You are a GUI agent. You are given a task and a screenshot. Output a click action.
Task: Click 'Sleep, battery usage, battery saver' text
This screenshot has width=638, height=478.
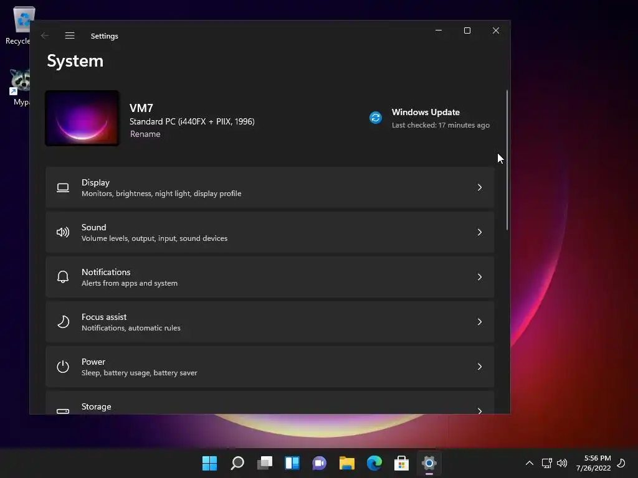(139, 373)
